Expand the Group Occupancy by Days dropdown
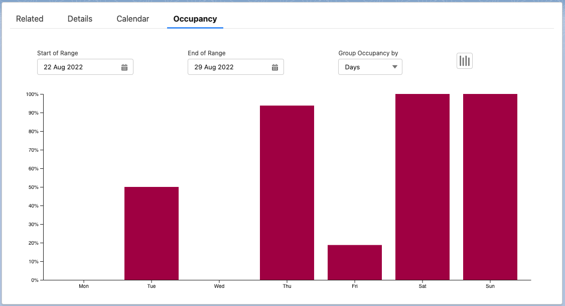The width and height of the screenshot is (565, 306). click(x=370, y=67)
